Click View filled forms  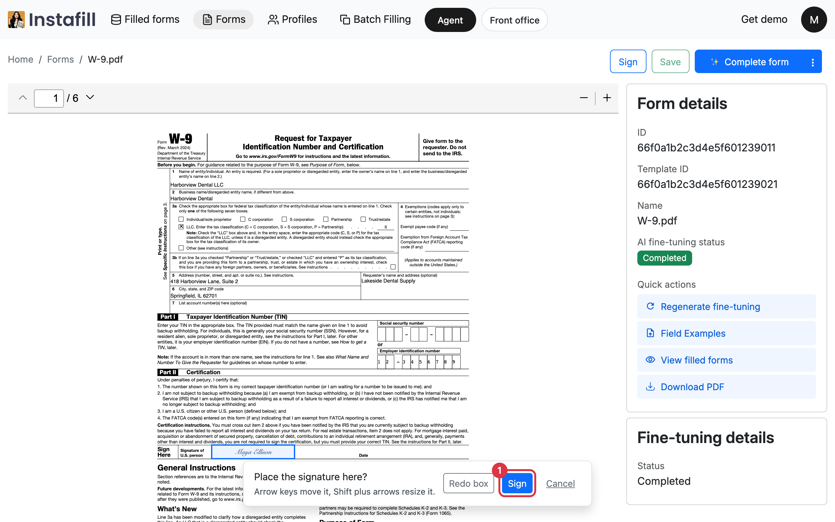tap(726, 360)
